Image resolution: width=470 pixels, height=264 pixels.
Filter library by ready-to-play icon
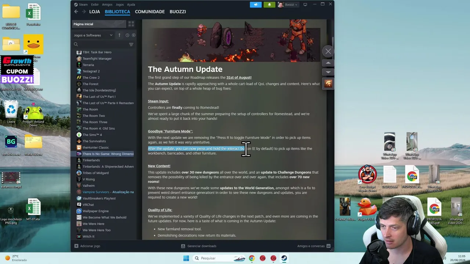(x=134, y=35)
